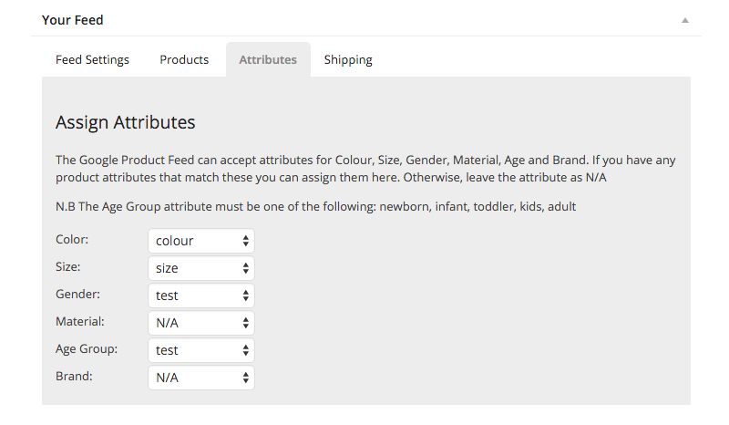Click the Color field label
This screenshot has width=729, height=425.
coord(72,239)
